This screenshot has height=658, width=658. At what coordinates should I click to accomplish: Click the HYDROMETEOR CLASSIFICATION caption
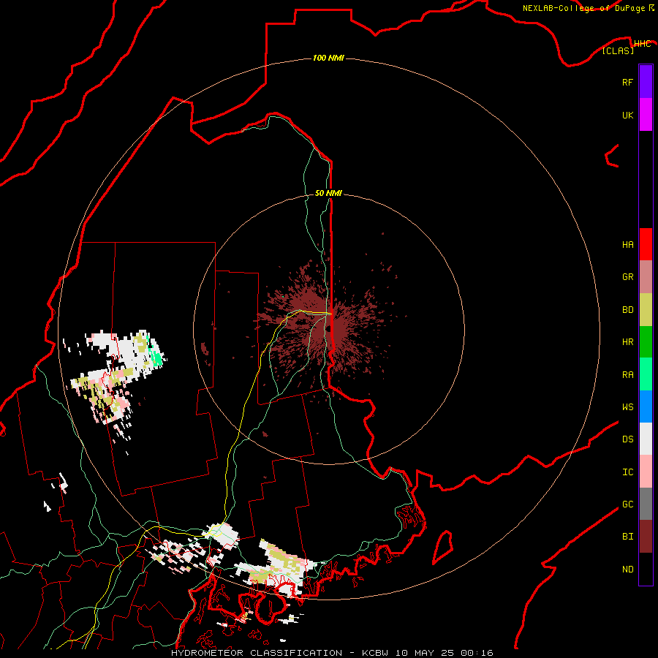(x=257, y=653)
